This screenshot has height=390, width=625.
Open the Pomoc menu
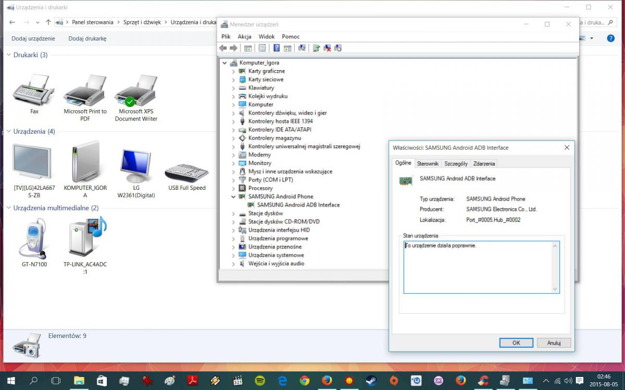(291, 36)
